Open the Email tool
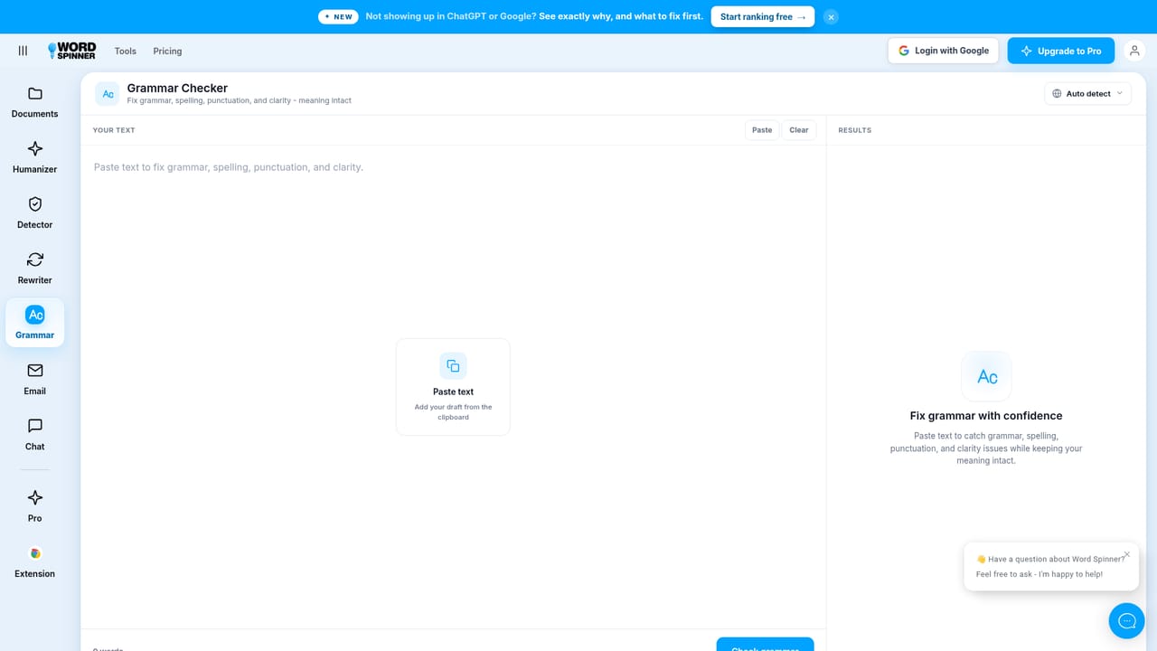 (x=34, y=379)
